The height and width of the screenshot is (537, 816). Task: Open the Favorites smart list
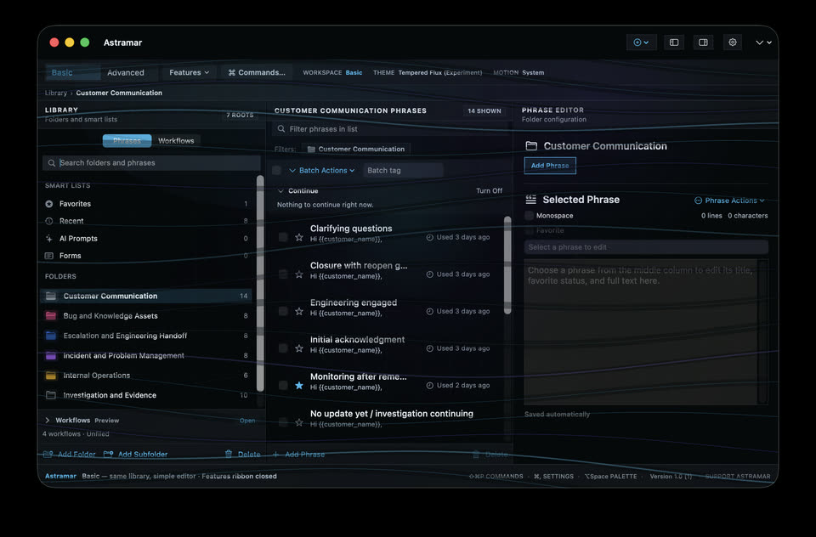(x=147, y=204)
